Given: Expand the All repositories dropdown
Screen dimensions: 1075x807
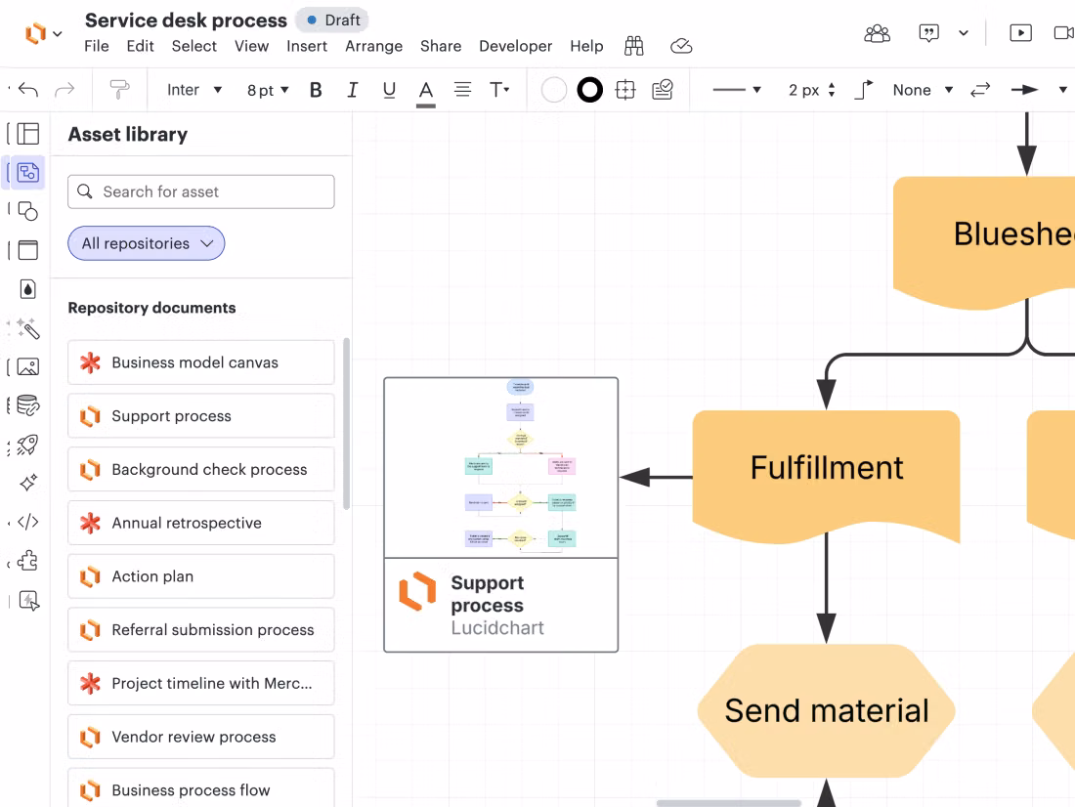Looking at the screenshot, I should (x=147, y=243).
